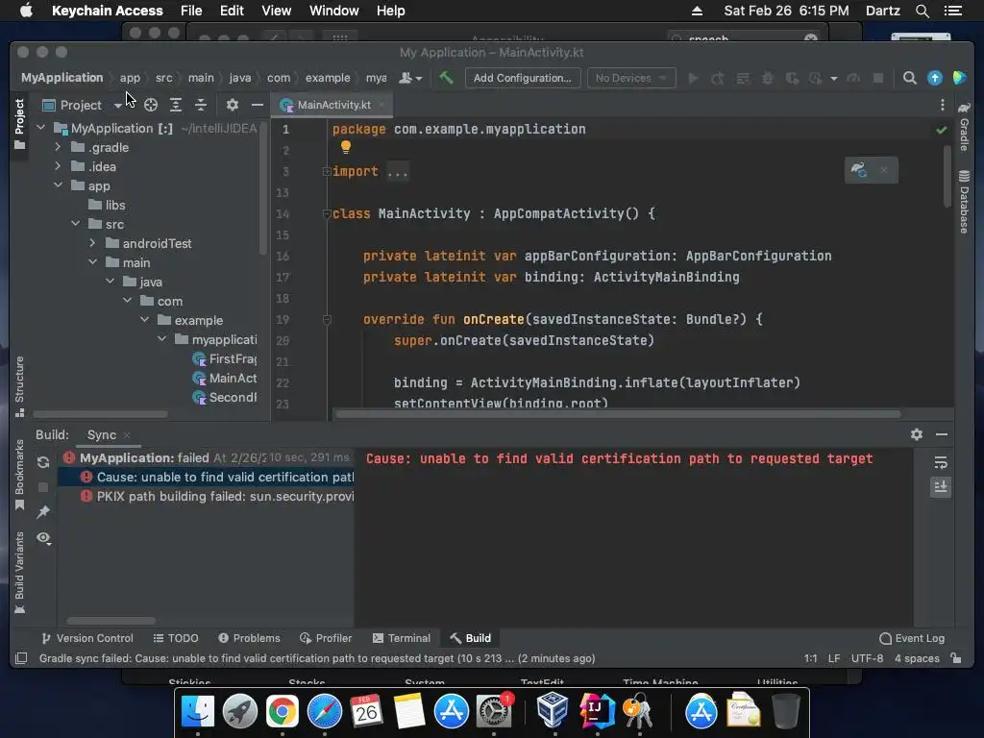
Task: Open the Database side tool window
Action: (964, 202)
